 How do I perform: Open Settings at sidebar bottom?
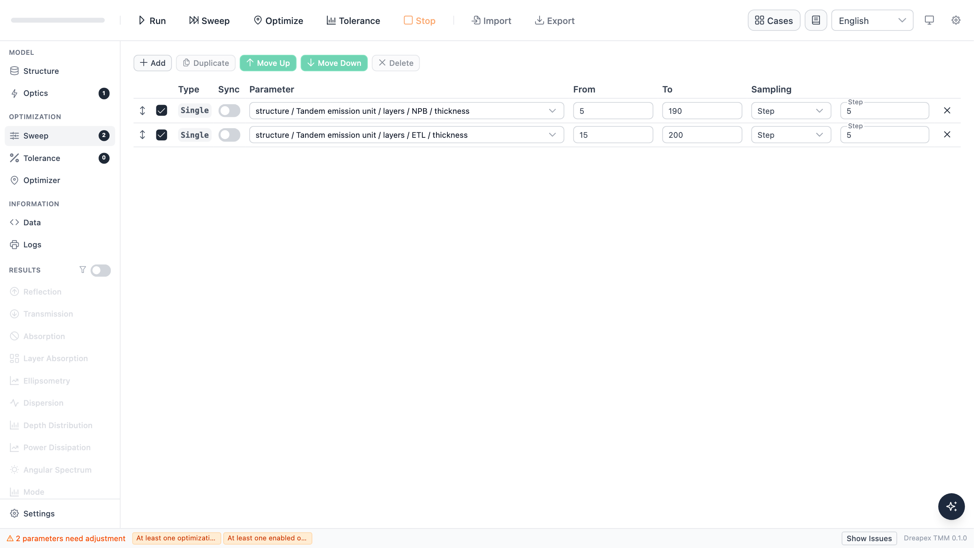pos(60,513)
